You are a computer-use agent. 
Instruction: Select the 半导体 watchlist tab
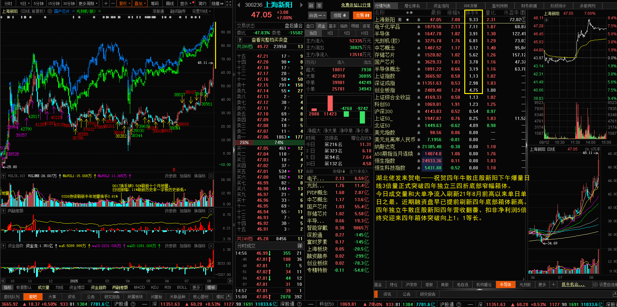point(505,285)
